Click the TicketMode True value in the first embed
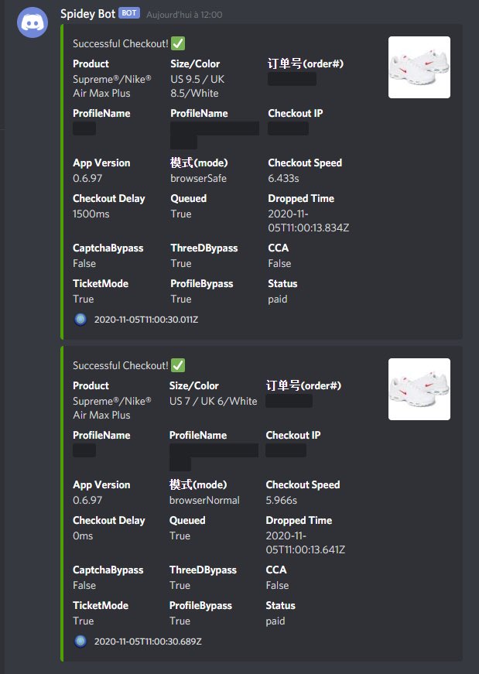The width and height of the screenshot is (479, 674). pos(84,299)
